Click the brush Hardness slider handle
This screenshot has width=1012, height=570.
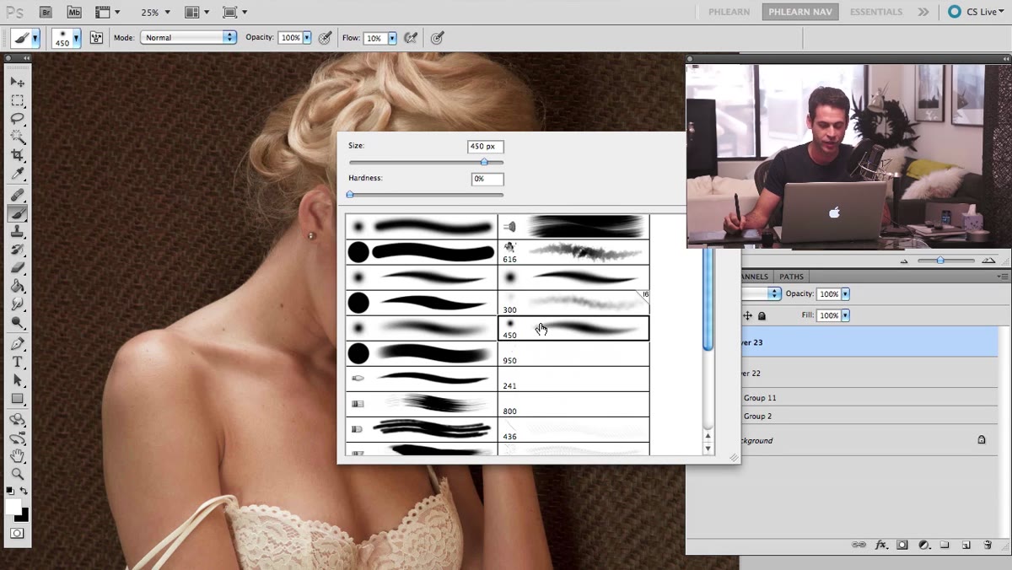pos(350,195)
